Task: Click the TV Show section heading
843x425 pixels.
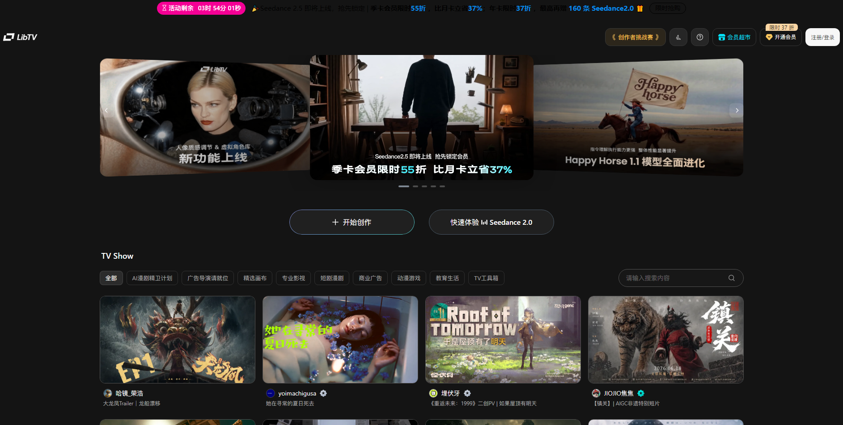Action: point(117,256)
